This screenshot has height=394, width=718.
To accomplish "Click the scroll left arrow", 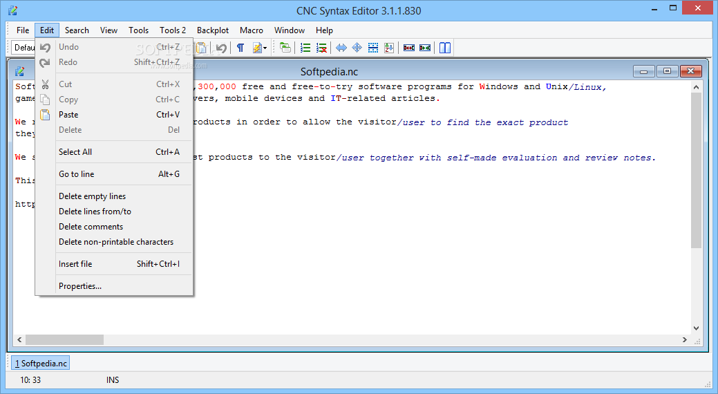I will [x=19, y=339].
